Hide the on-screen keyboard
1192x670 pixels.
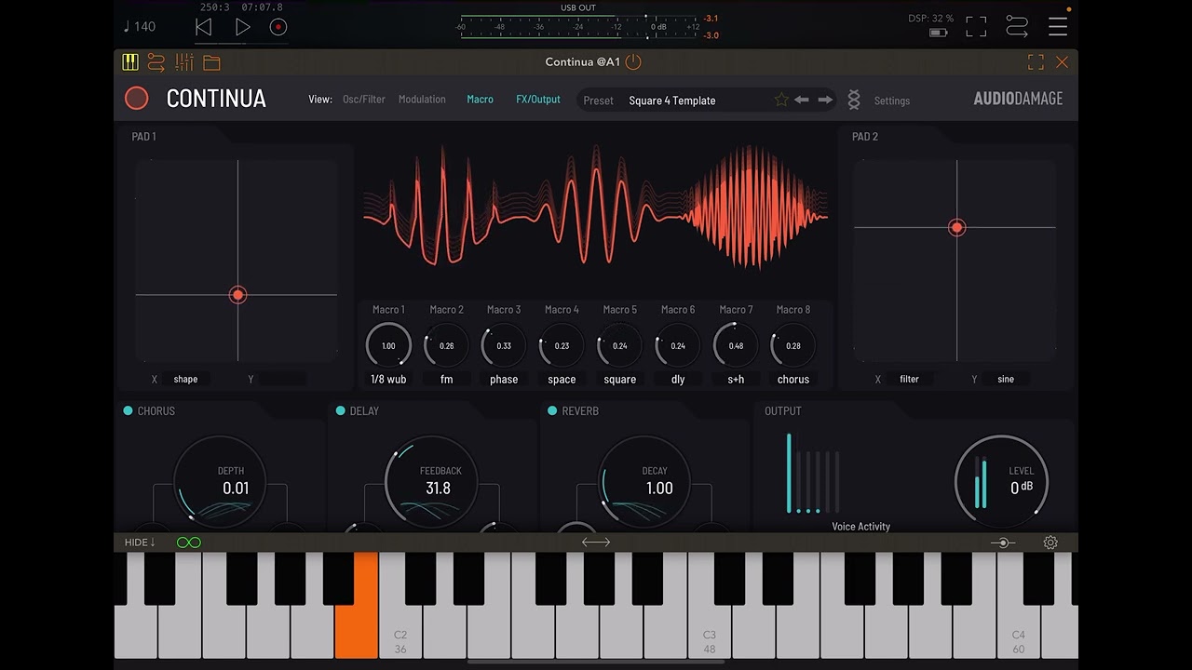[140, 543]
